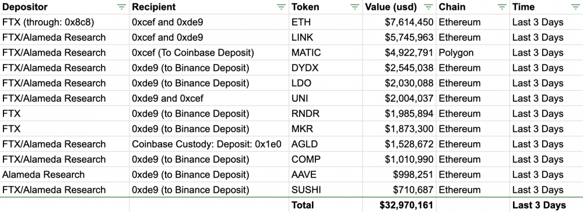Open the Value (usd) filter icon

coord(429,7)
